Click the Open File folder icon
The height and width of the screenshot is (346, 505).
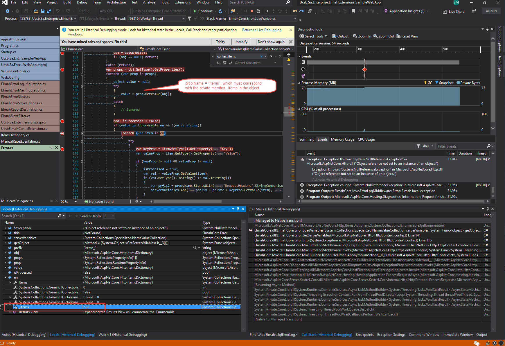click(x=36, y=11)
